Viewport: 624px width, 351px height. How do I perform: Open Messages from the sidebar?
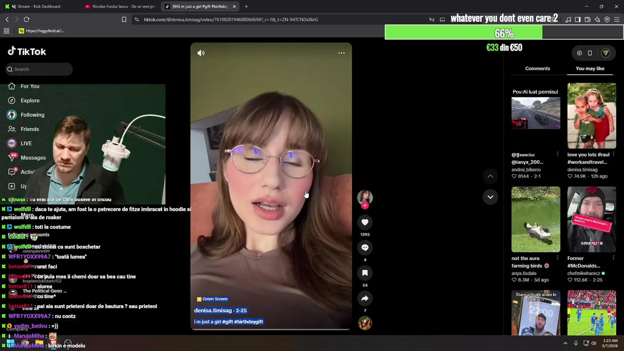[26, 157]
